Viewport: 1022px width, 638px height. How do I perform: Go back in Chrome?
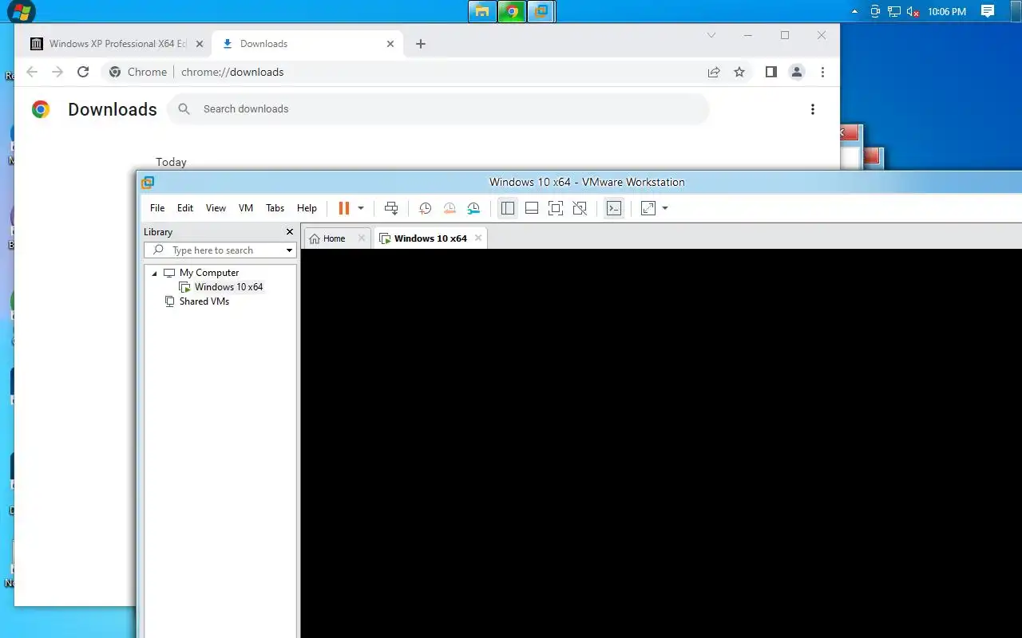click(32, 72)
